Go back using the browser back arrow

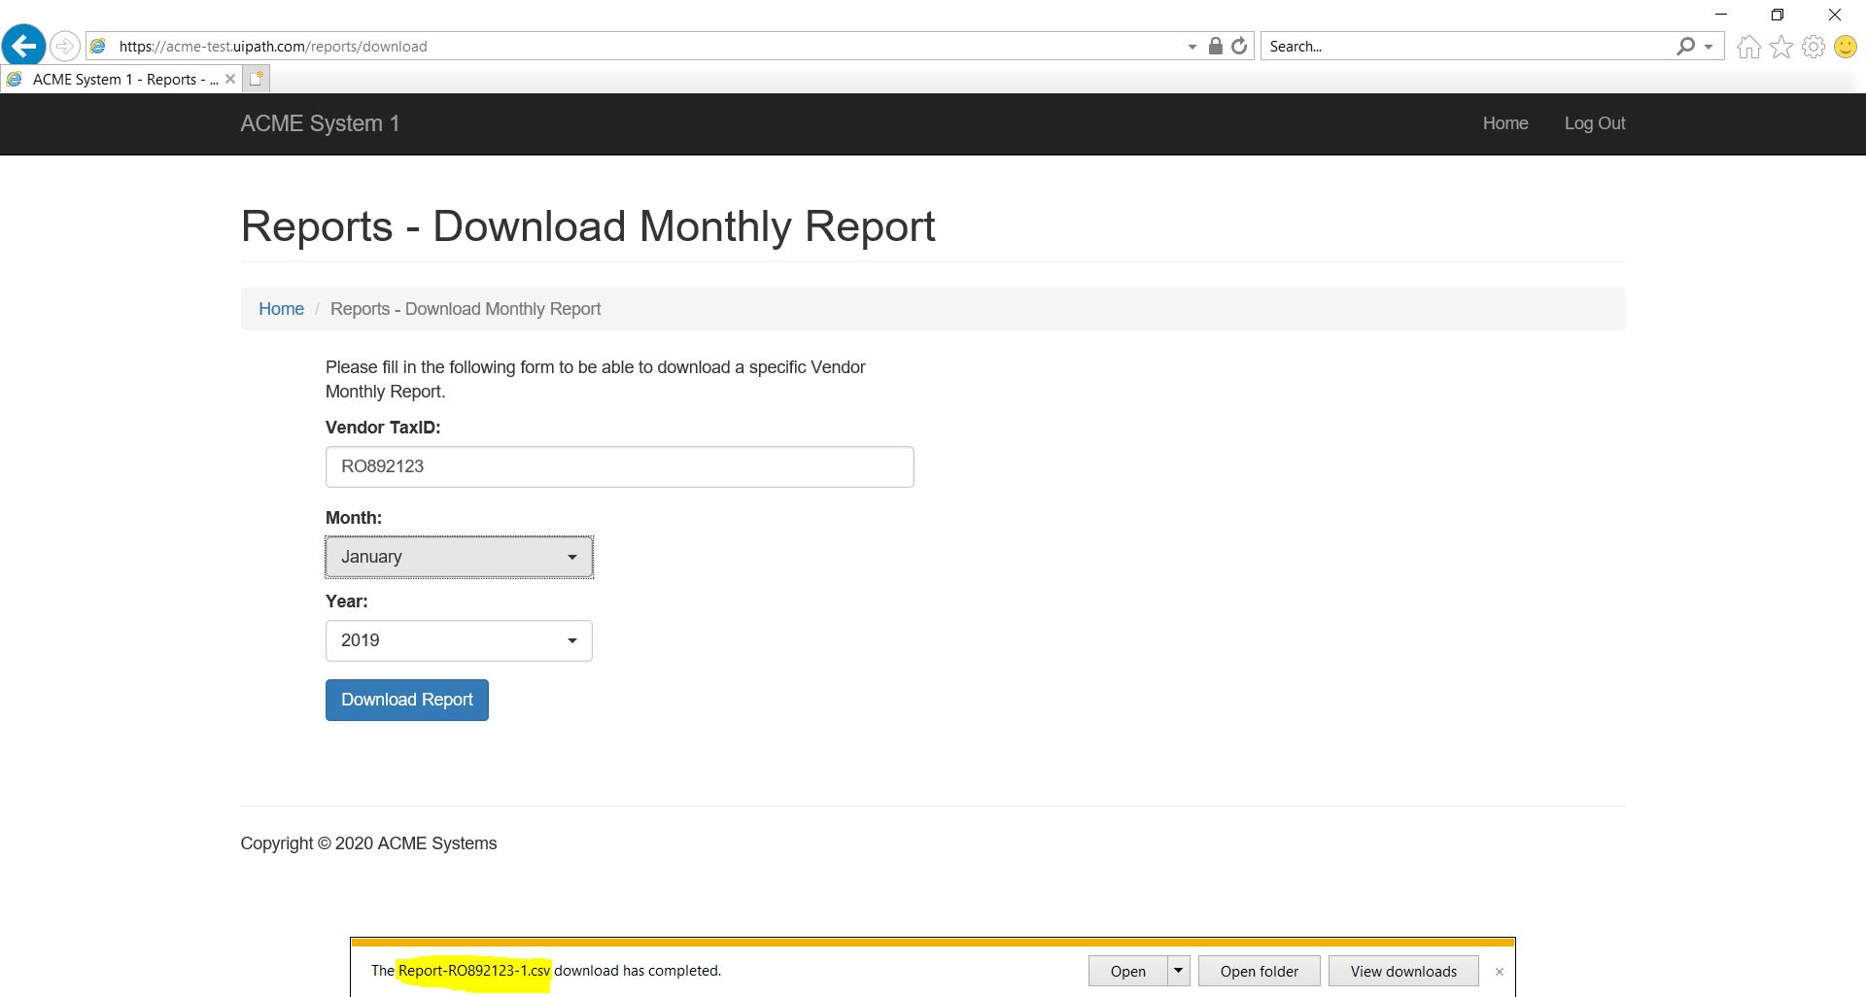click(24, 46)
